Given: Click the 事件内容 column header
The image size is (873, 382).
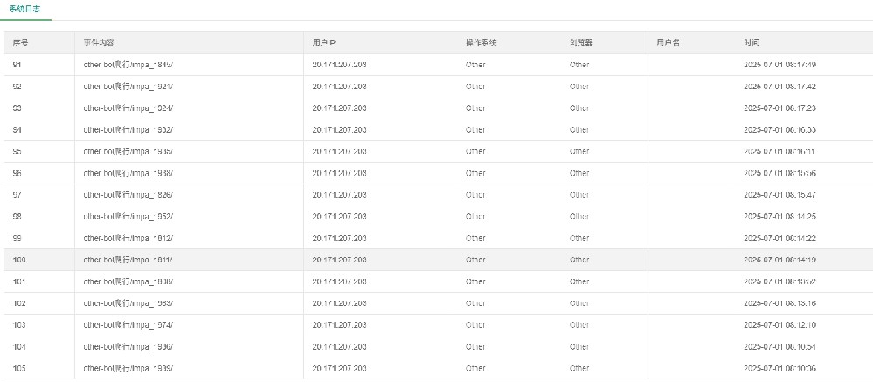Looking at the screenshot, I should point(99,43).
